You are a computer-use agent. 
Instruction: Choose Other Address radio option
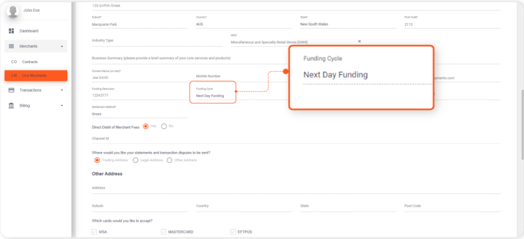click(x=169, y=160)
